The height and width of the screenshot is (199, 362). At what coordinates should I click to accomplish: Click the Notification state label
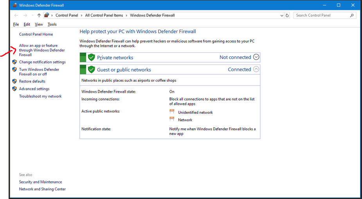[x=96, y=129]
